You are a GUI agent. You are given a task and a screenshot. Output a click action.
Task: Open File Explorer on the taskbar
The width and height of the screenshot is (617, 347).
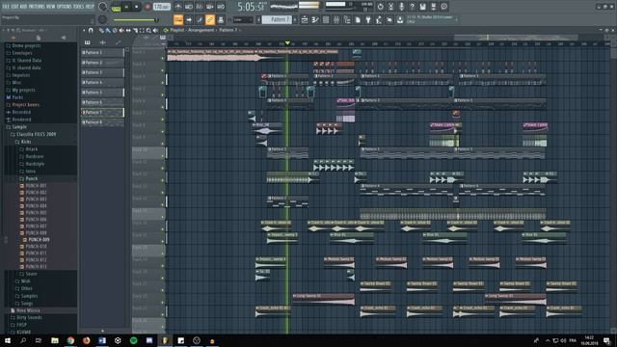(x=55, y=340)
